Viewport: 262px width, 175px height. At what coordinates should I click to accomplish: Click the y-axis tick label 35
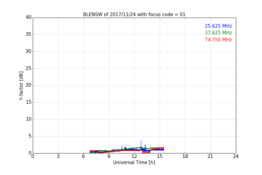29,34
